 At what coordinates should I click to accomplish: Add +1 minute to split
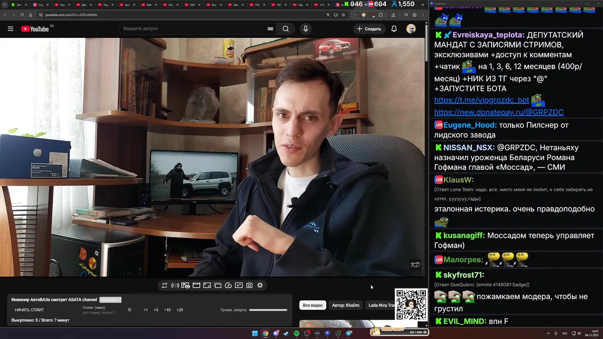pyautogui.click(x=146, y=310)
